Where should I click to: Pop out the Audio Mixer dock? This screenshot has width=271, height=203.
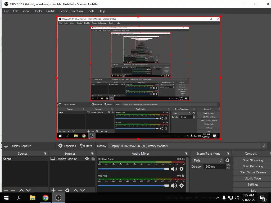(186, 154)
